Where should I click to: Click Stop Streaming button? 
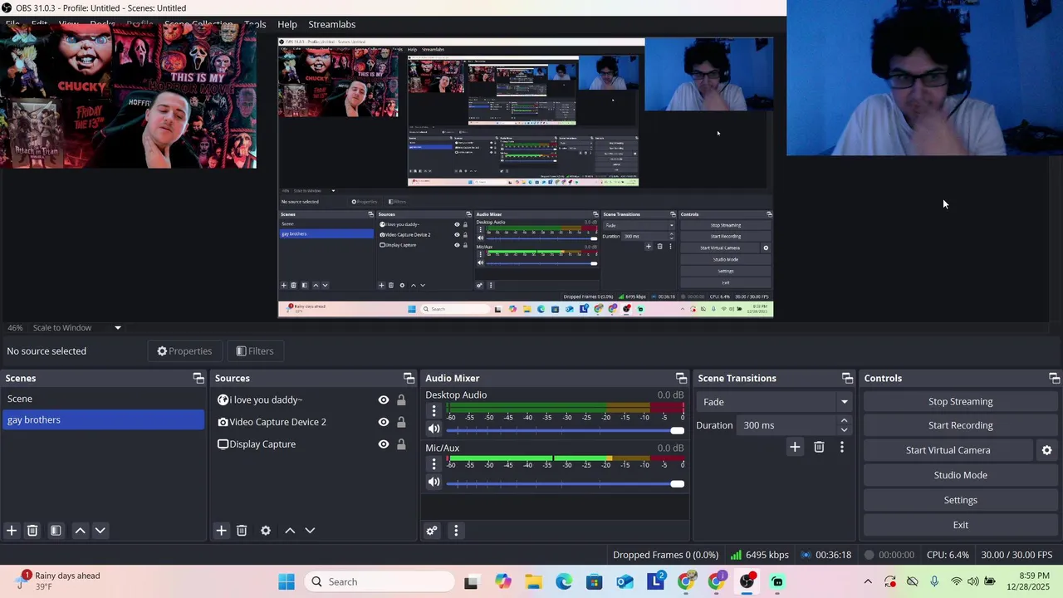pyautogui.click(x=960, y=402)
